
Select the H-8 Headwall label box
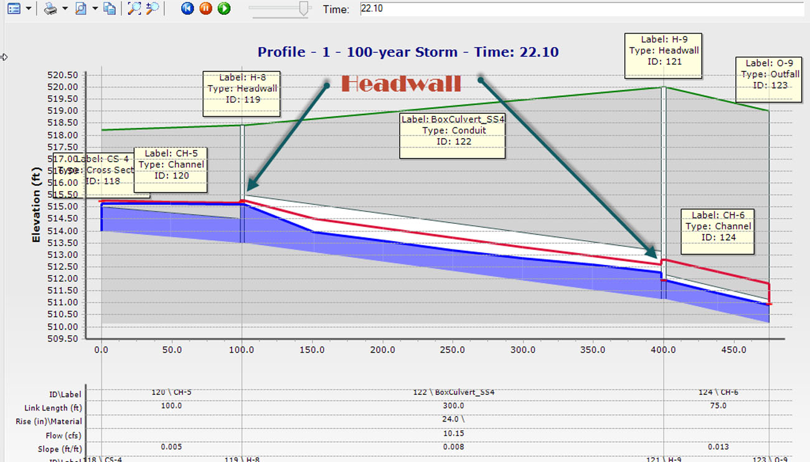[240, 94]
